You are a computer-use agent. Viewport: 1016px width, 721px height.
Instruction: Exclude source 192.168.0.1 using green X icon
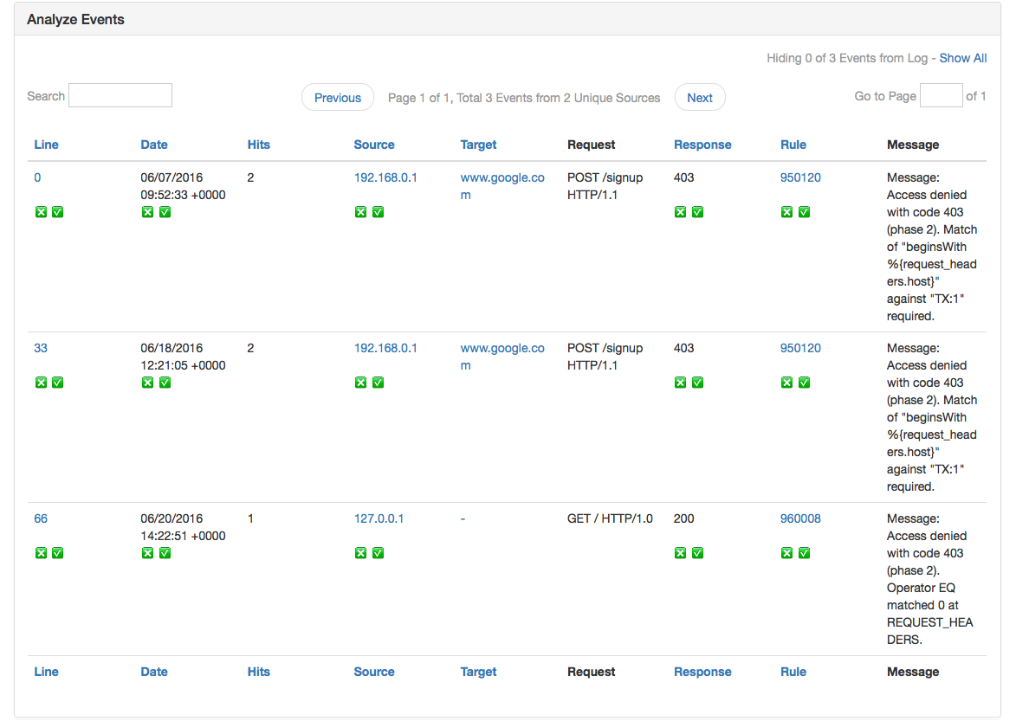point(360,211)
